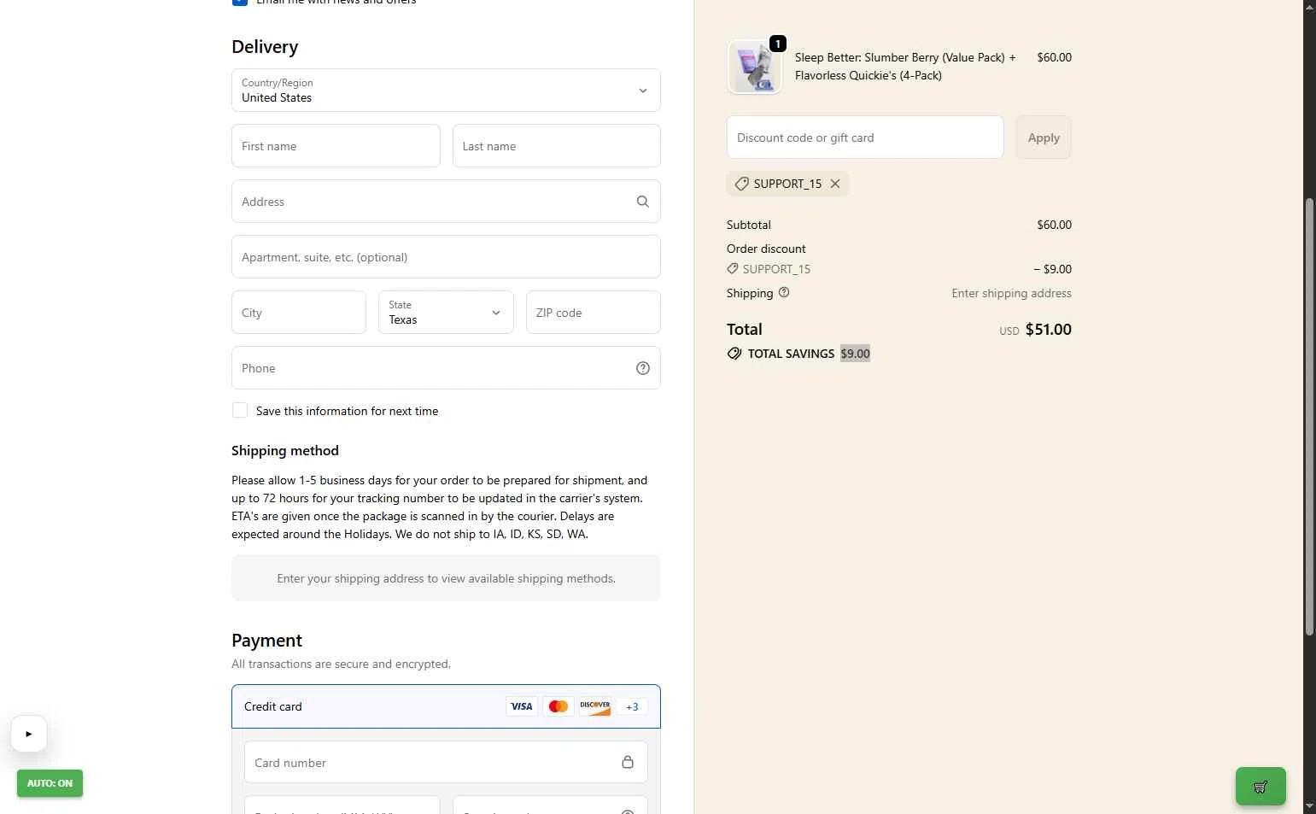This screenshot has width=1316, height=814.
Task: Click the page vertical scrollbar thumb
Action: (x=1309, y=417)
